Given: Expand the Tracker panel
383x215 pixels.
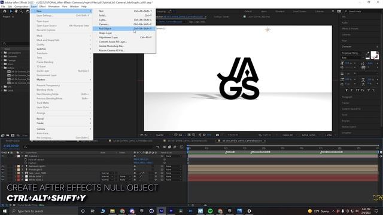Looking at the screenshot, I should [x=345, y=103].
